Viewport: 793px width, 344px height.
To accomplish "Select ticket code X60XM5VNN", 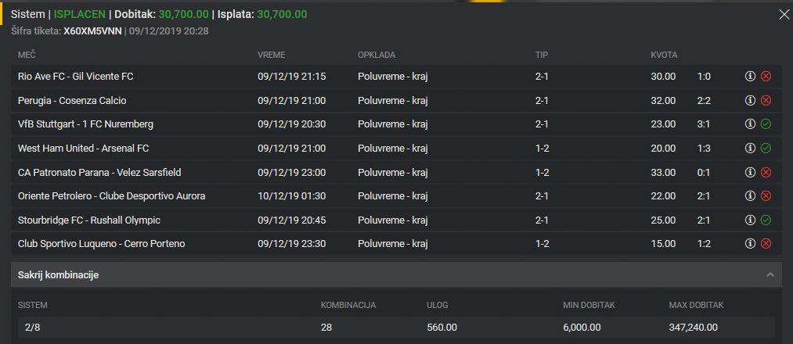I will [92, 31].
